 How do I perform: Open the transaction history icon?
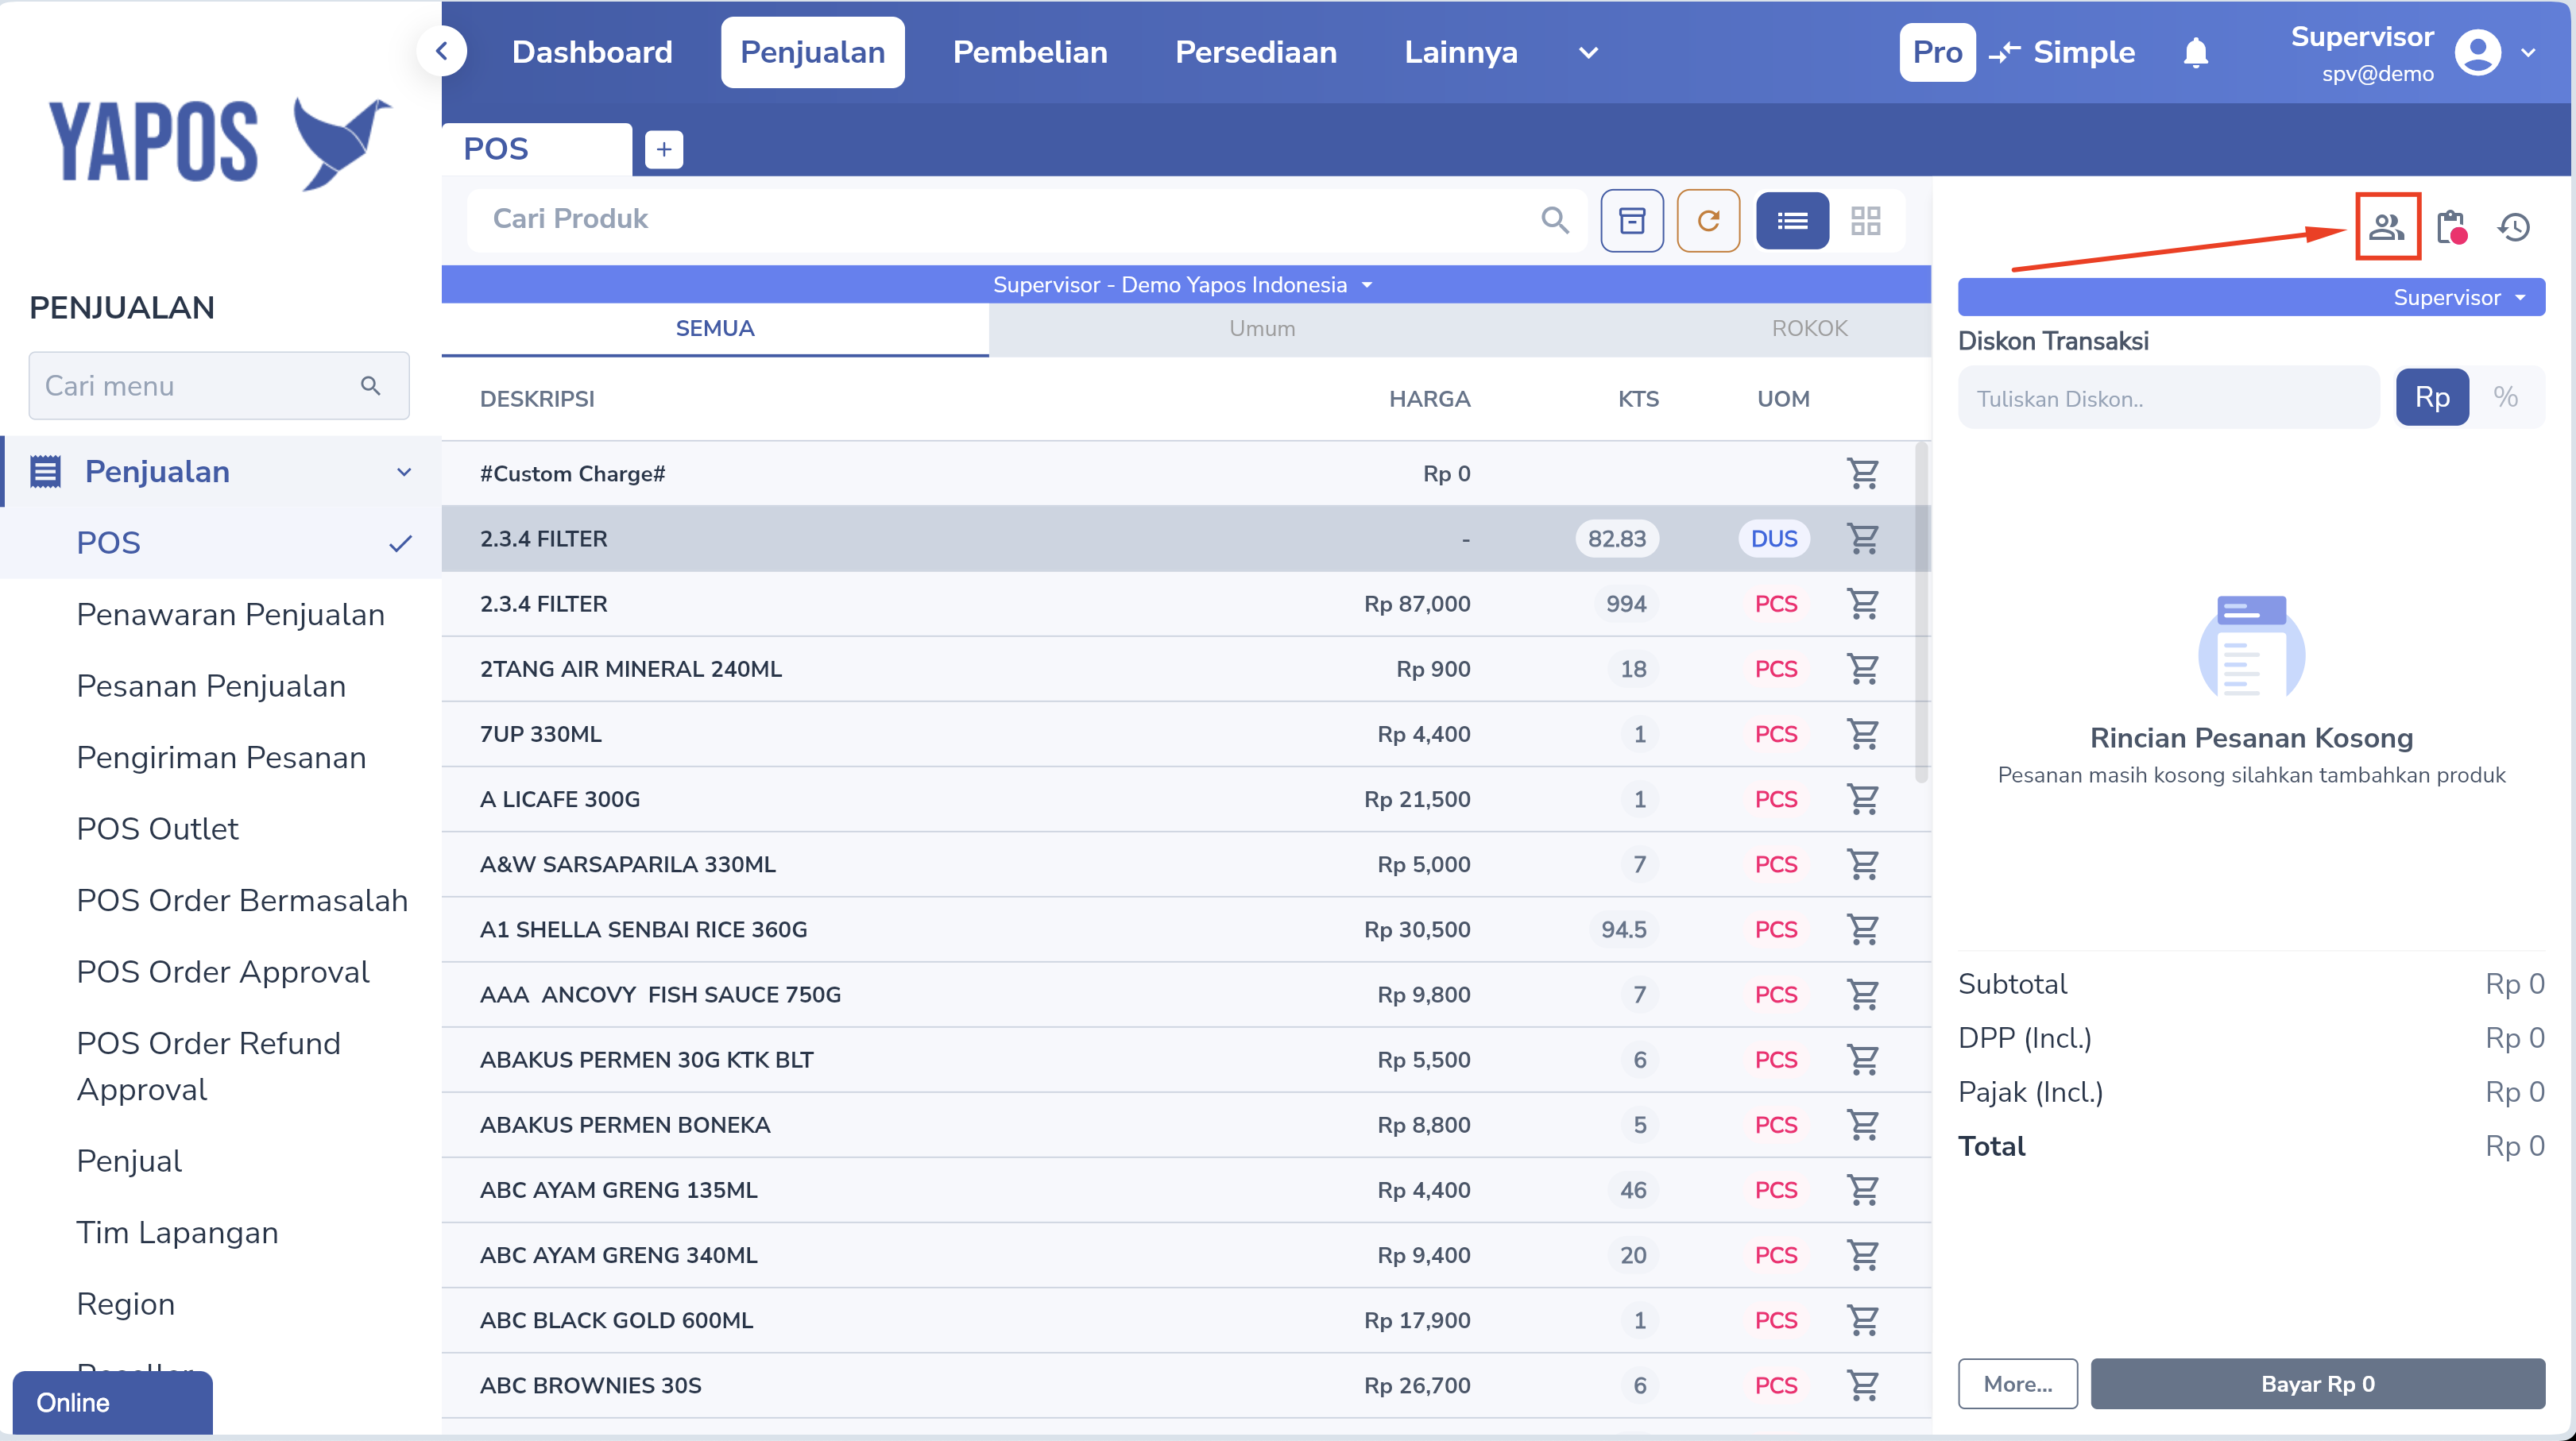[x=2513, y=227]
